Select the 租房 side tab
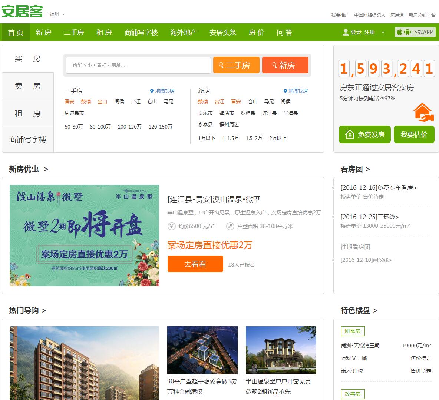 (x=28, y=113)
